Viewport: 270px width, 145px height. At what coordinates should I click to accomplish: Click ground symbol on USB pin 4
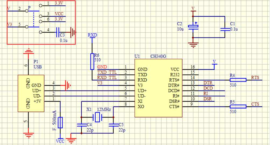click(x=68, y=85)
